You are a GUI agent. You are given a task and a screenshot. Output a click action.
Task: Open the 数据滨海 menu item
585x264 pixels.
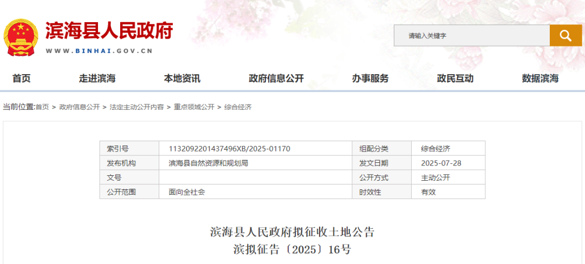(x=540, y=78)
